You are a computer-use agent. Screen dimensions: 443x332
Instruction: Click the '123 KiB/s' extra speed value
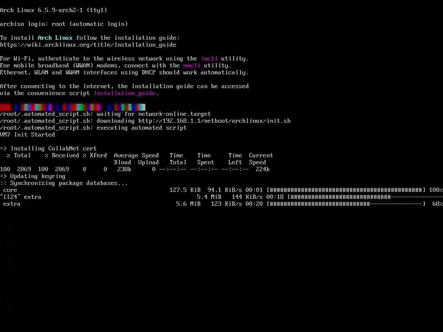point(226,204)
